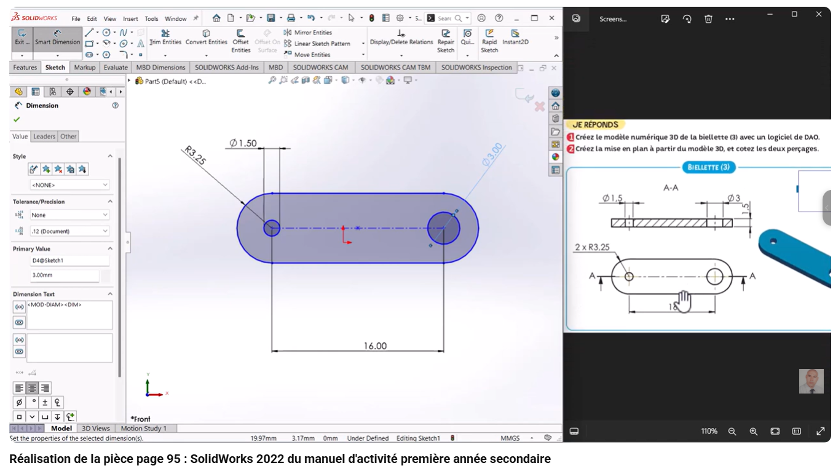Select the Straight Slot tool
833x471 pixels.
point(90,54)
